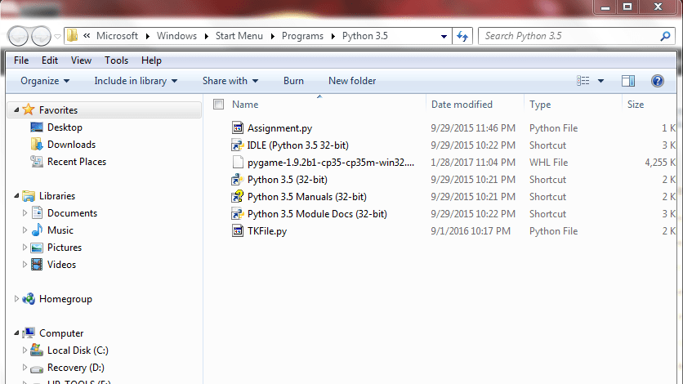This screenshot has width=683, height=384.
Task: Select the Python 3.5 Manuals shortcut icon
Action: 238,197
